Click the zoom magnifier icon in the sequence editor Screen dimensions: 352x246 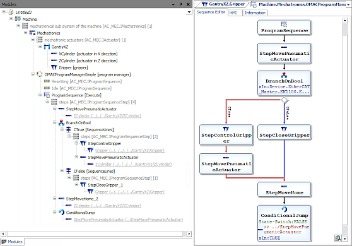tap(337, 238)
